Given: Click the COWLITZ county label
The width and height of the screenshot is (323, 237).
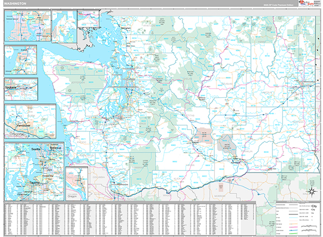Looking at the screenshot, I should [121, 169].
